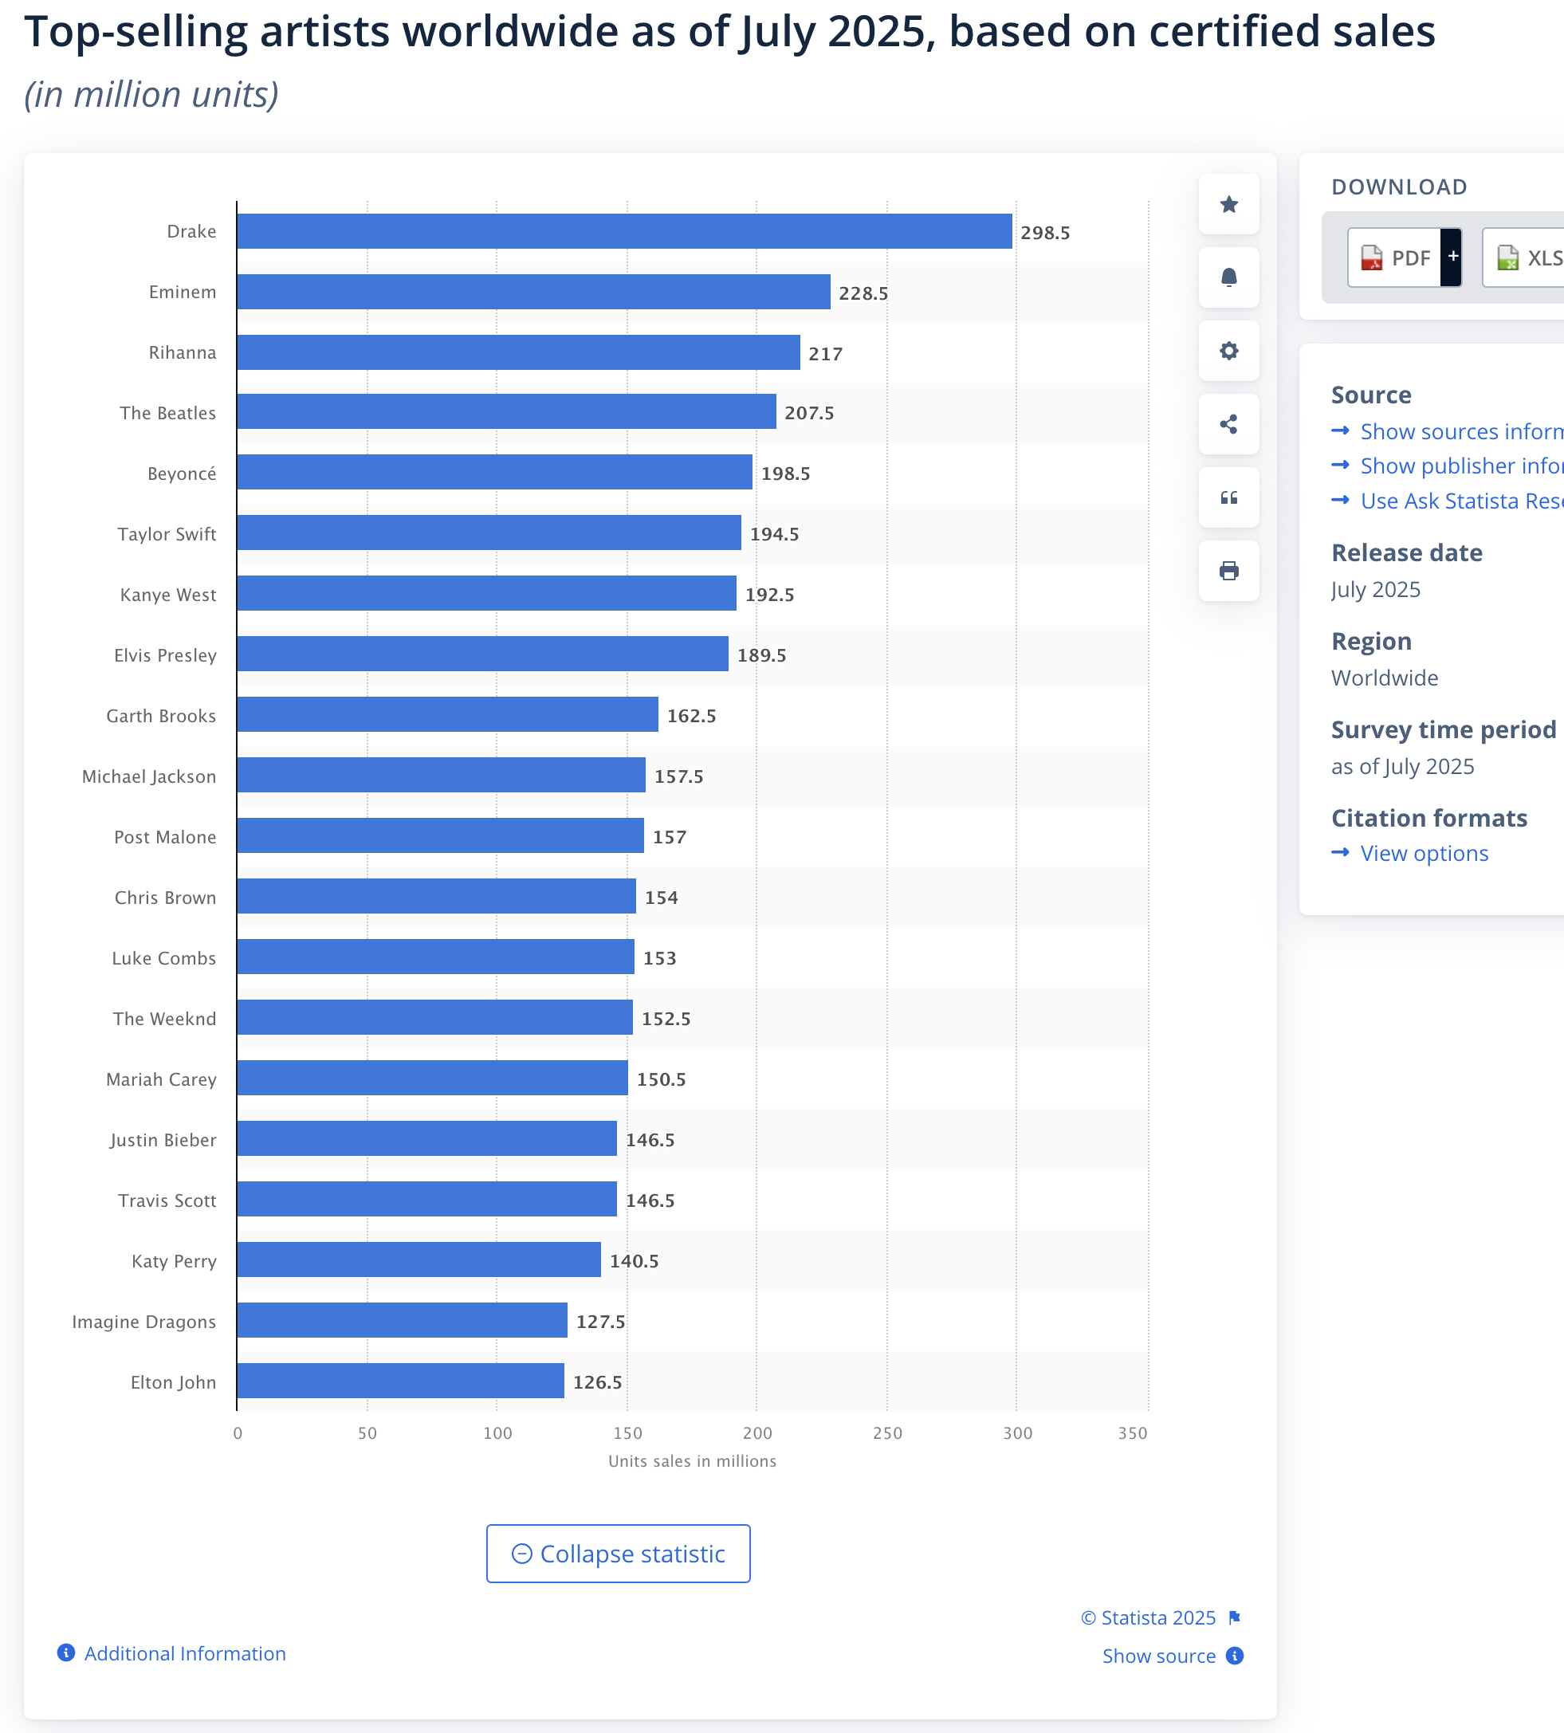Click info icon beside Additional Information

[x=65, y=1652]
